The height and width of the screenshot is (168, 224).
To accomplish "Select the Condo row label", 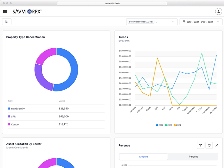I will coord(15,124).
